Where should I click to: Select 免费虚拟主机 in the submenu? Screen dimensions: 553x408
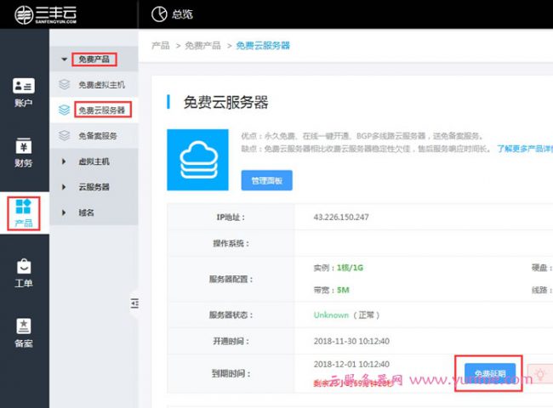pos(100,85)
